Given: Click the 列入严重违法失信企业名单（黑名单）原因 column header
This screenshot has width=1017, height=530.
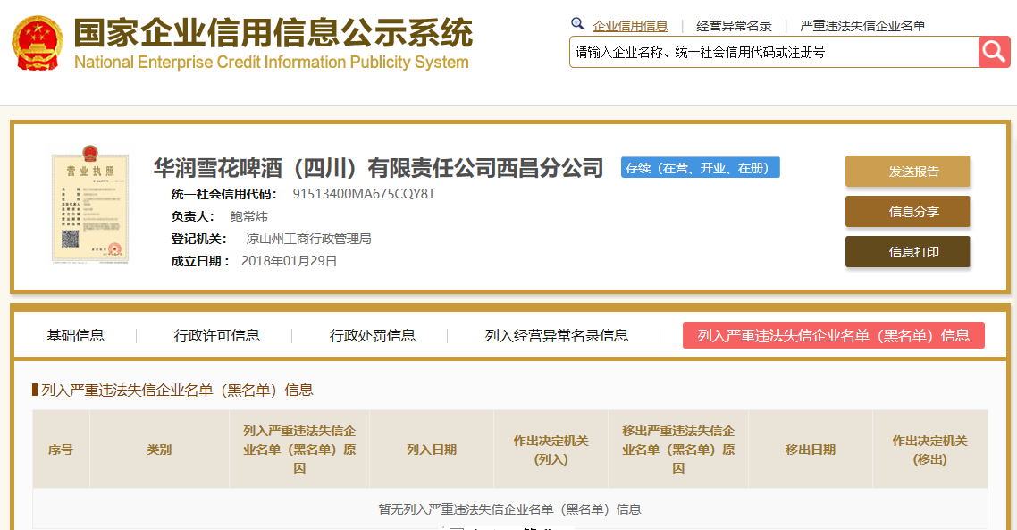Looking at the screenshot, I should coord(299,450).
